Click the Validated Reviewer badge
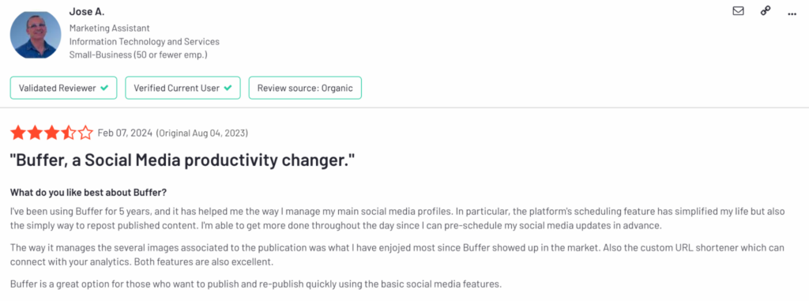 (63, 88)
